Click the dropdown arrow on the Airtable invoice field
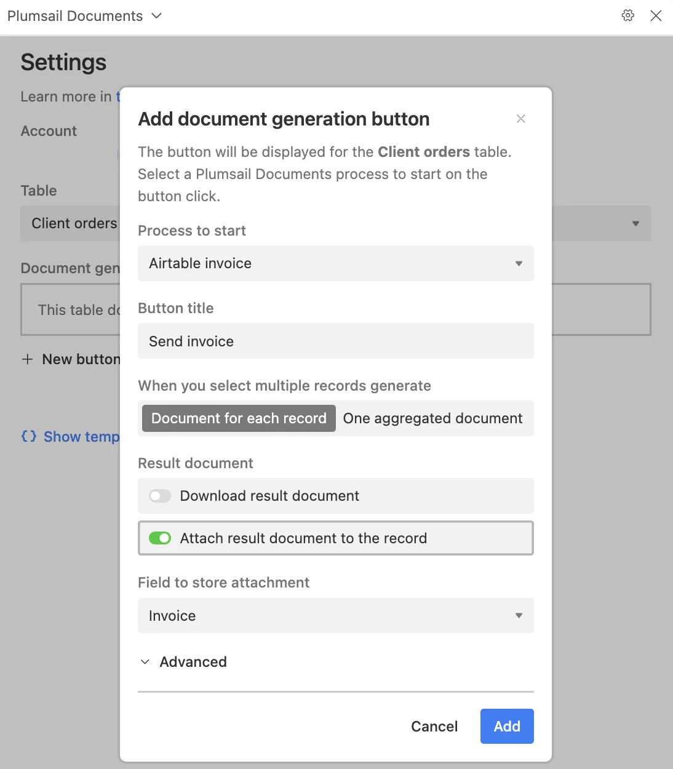This screenshot has width=673, height=769. 520,263
